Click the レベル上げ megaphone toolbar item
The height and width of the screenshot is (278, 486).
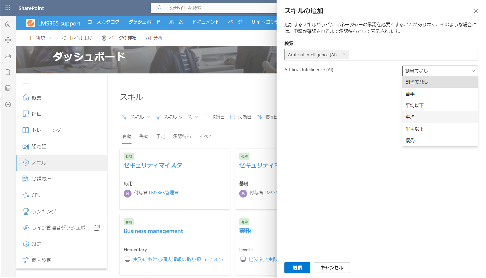pos(77,38)
